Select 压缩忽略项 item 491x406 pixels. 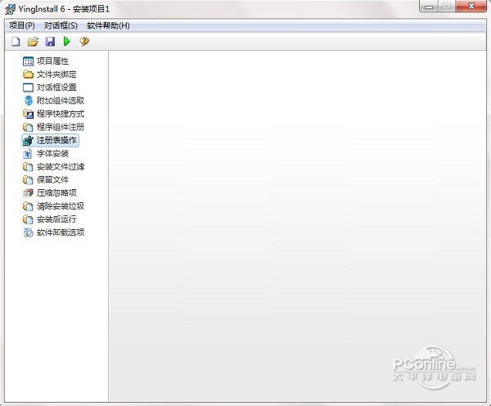click(56, 193)
